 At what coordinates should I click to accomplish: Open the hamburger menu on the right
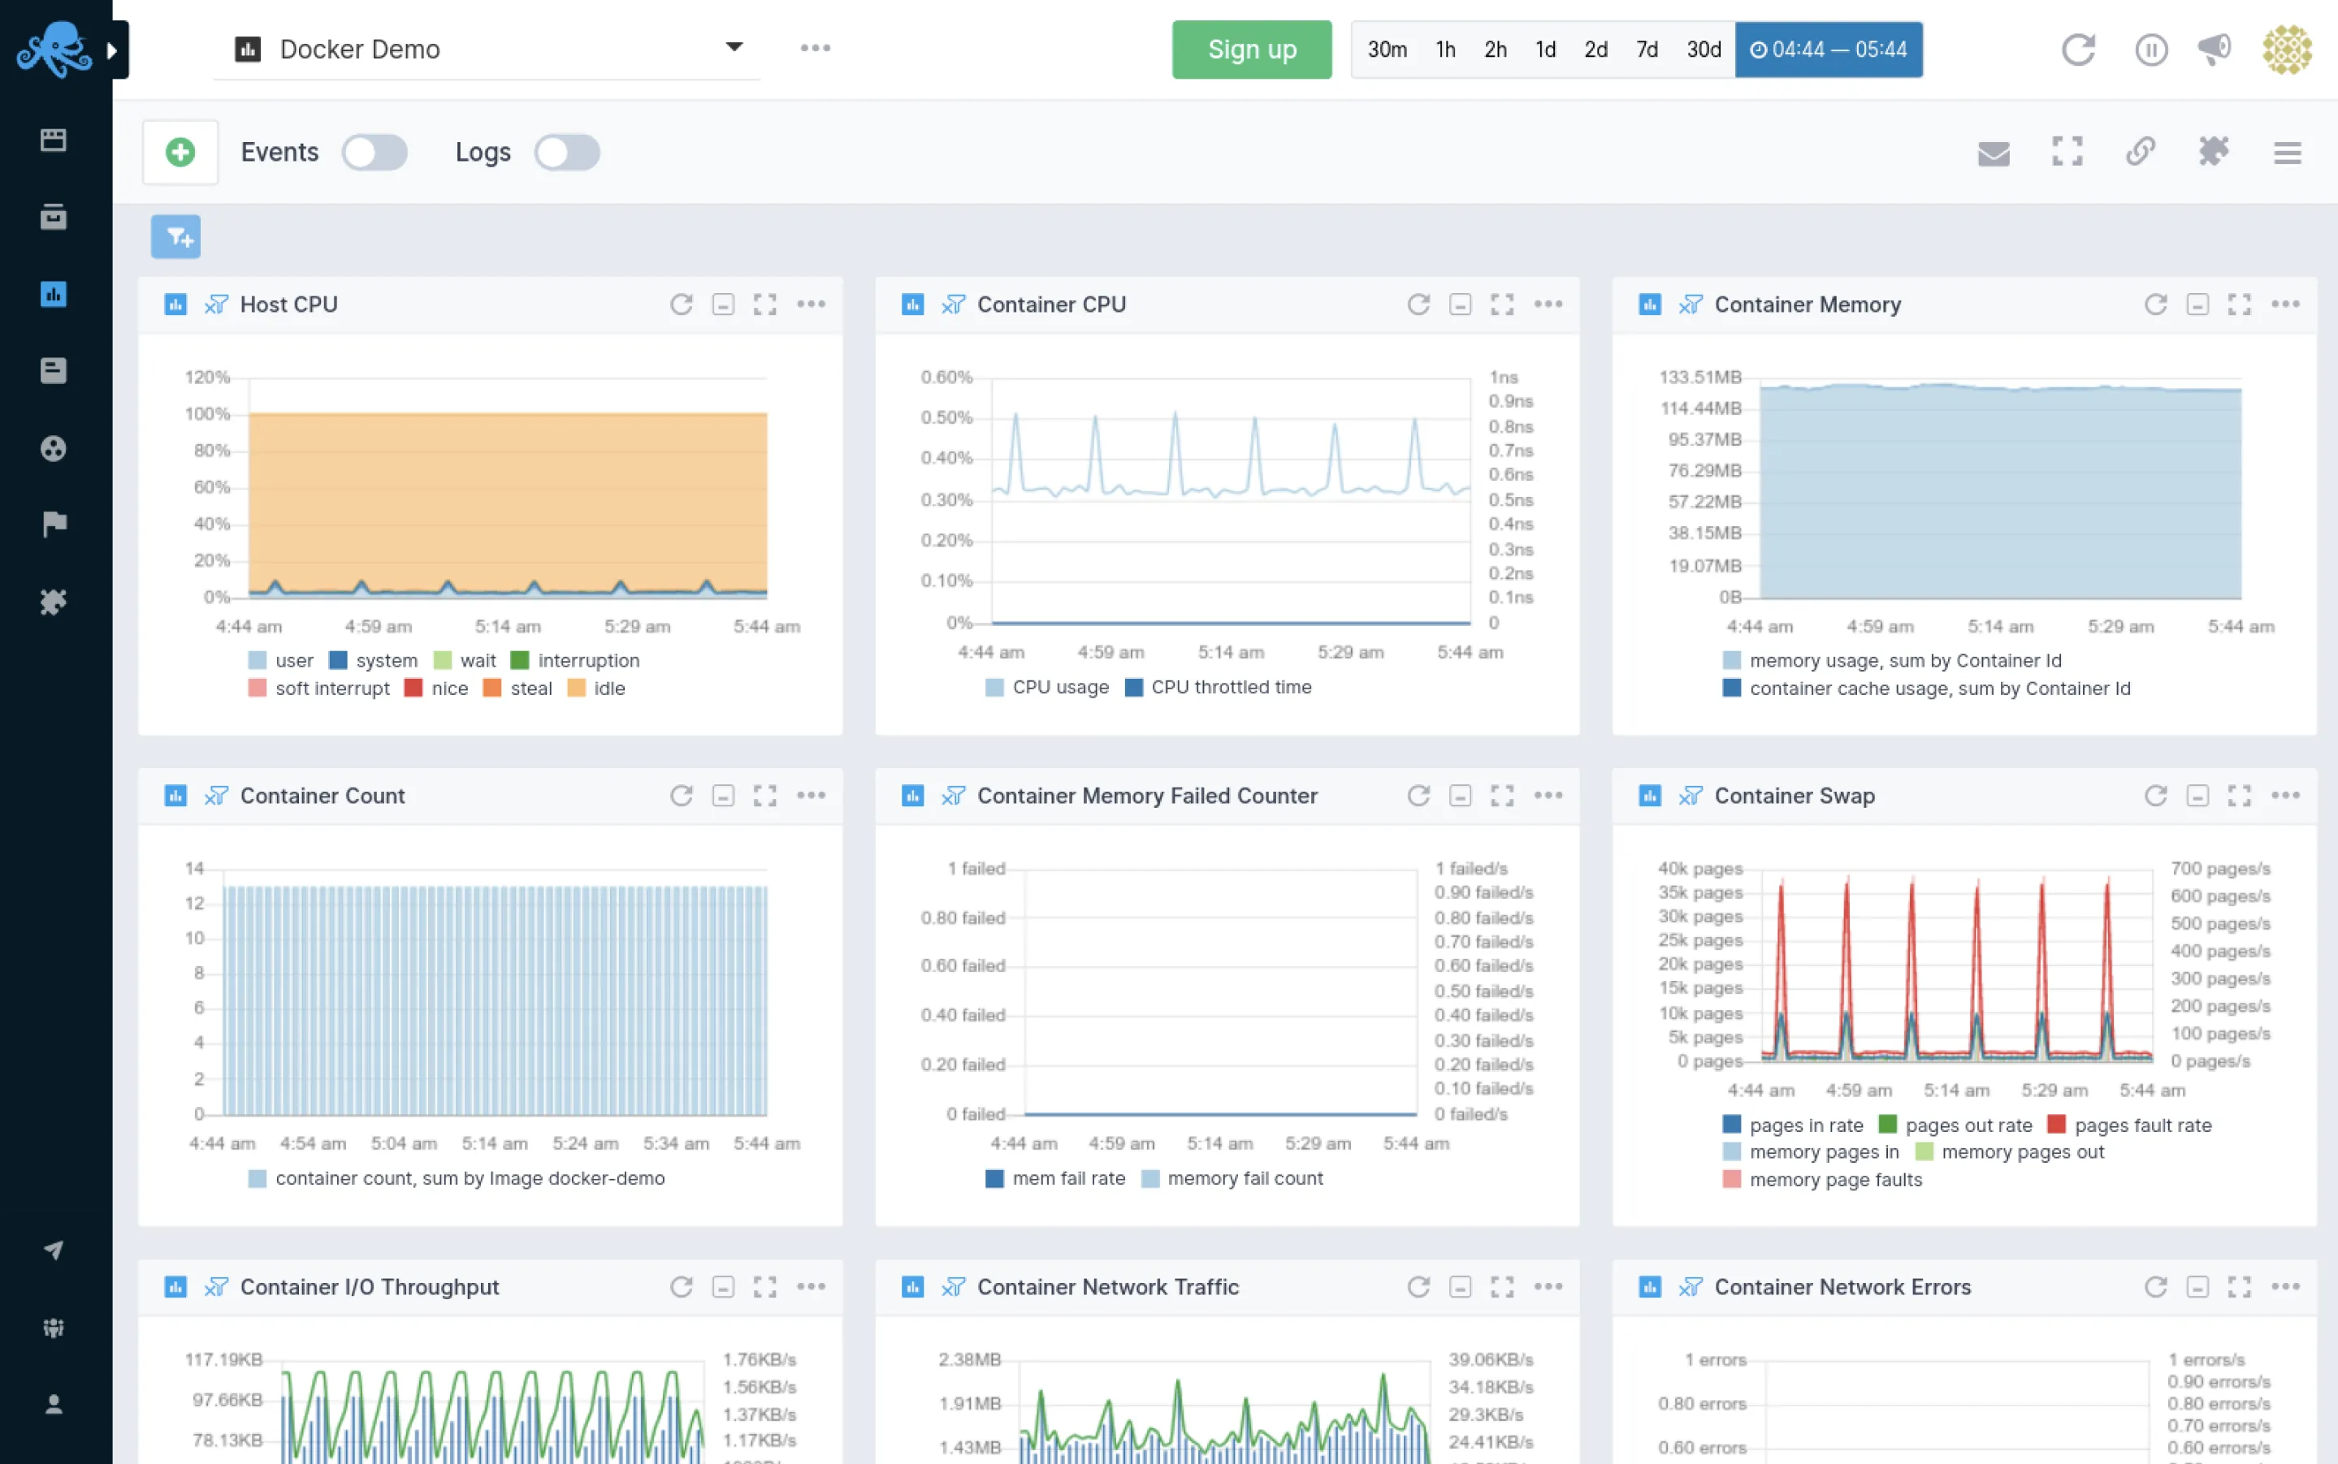coord(2288,152)
